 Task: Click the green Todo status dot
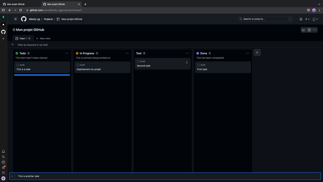click(x=17, y=53)
